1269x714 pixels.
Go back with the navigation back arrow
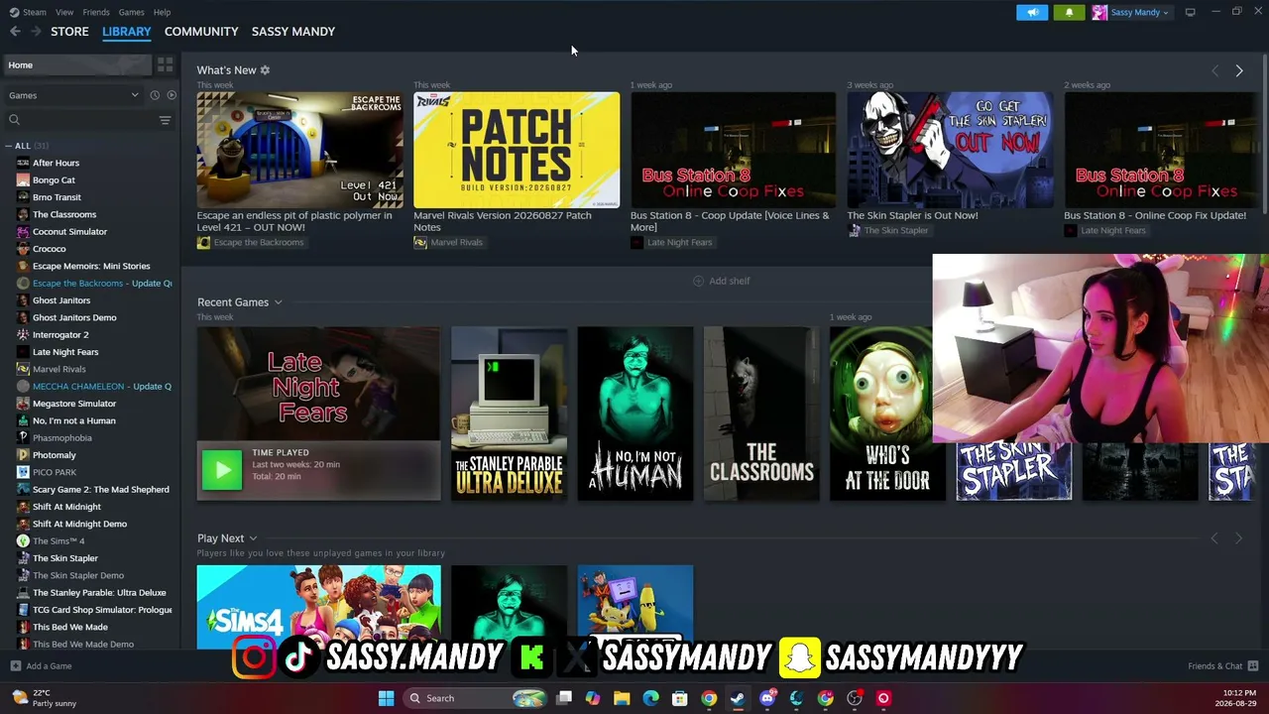click(15, 32)
